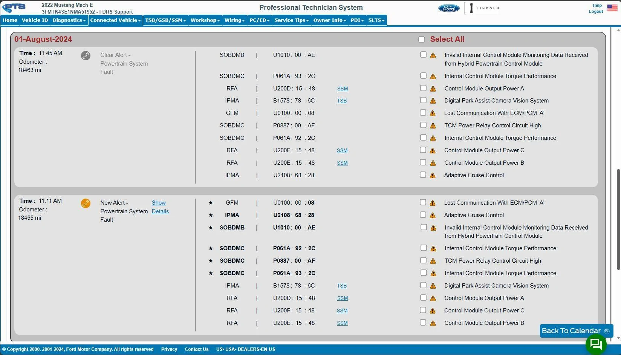Click warning icon for 11:45 AM Control Module Output Power A

tap(433, 89)
